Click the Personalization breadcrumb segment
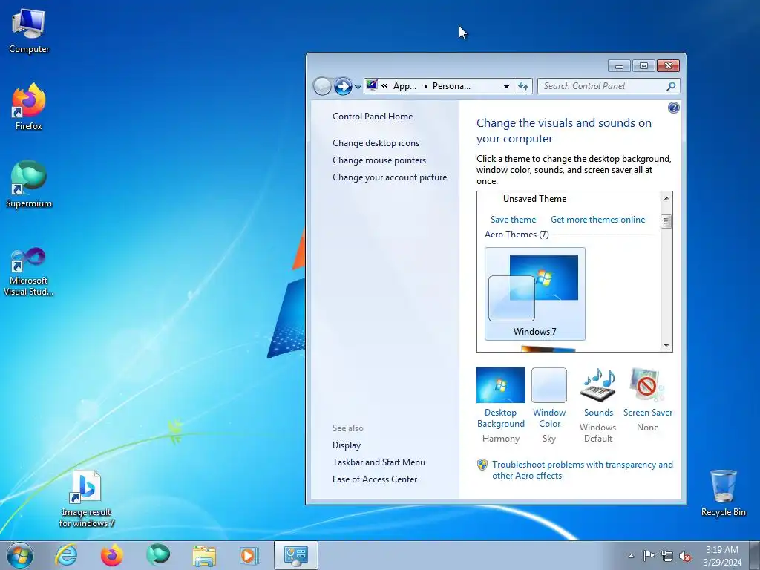Image resolution: width=760 pixels, height=570 pixels. pyautogui.click(x=451, y=86)
